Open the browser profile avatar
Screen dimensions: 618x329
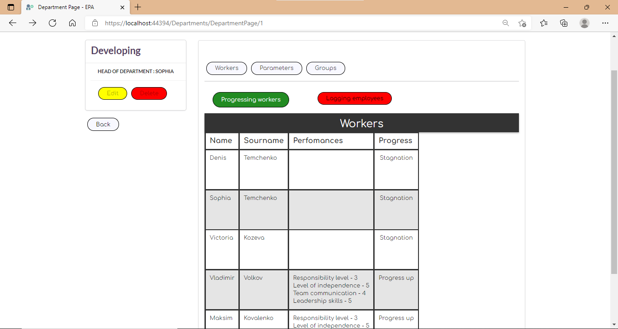pos(585,23)
